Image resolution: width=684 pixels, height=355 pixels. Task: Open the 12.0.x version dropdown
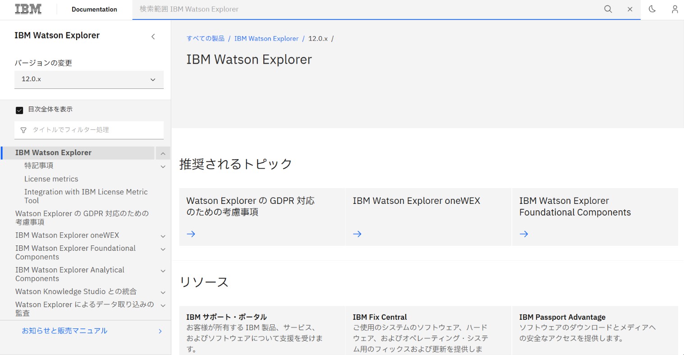click(x=89, y=79)
